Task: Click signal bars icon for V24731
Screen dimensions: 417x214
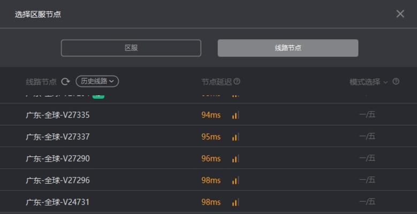Action: pyautogui.click(x=236, y=202)
